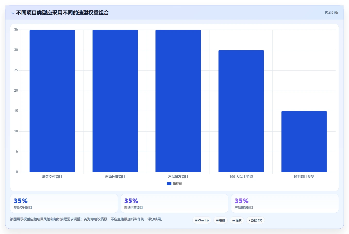Image resolution: width=349 pixels, height=234 pixels.
Task: Select the 100 人以上组织 bar
Action: tap(241, 111)
